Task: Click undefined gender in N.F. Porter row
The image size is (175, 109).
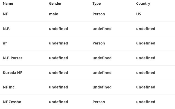Action: pyautogui.click(x=59, y=58)
